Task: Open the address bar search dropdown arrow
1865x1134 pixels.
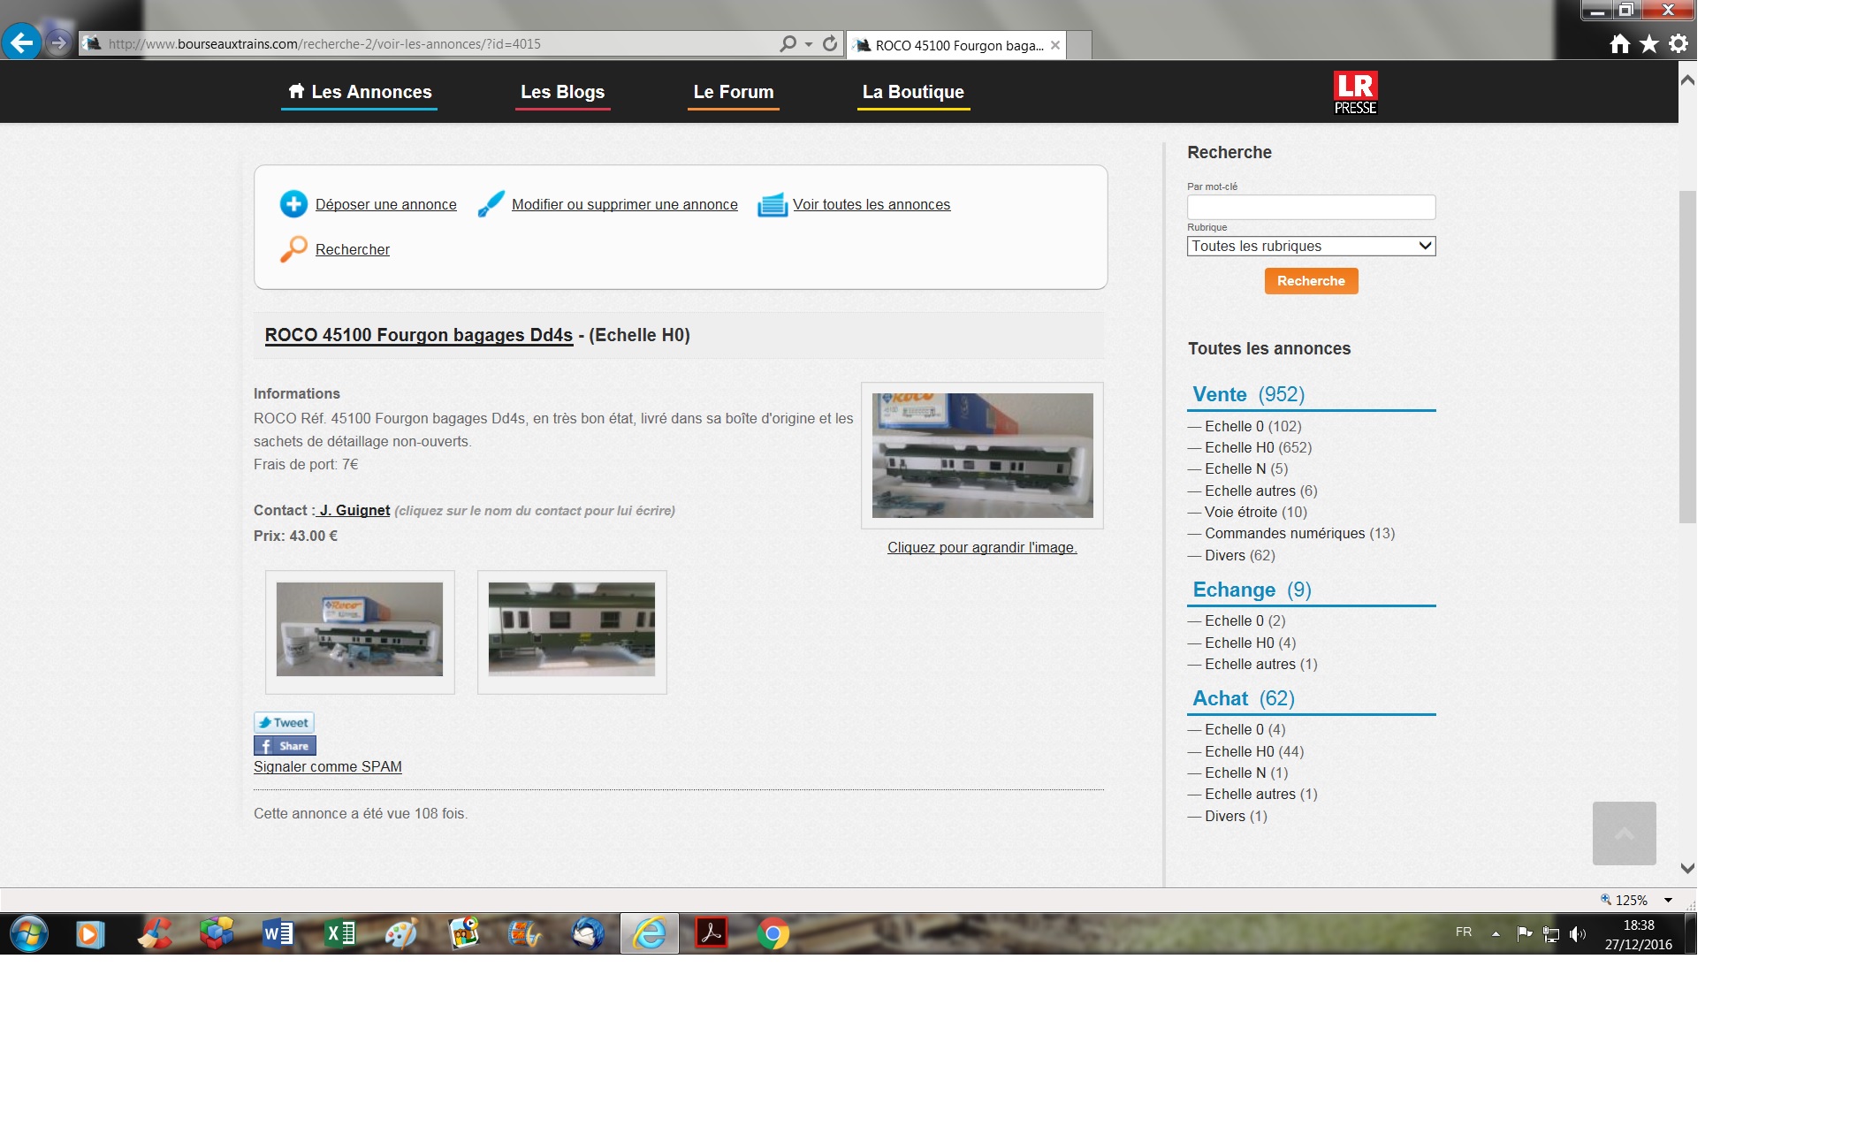Action: 809,44
